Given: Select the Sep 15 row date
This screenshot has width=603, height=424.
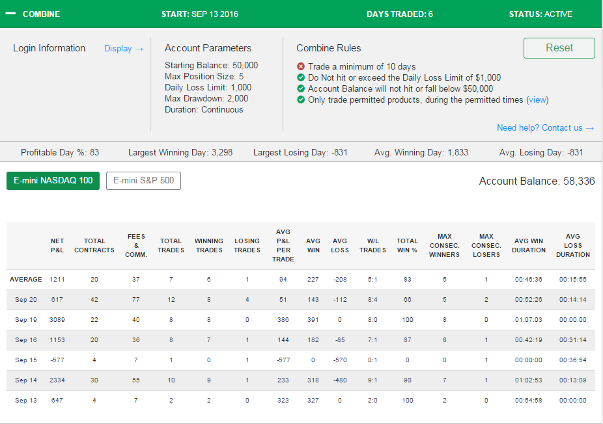Looking at the screenshot, I should pyautogui.click(x=26, y=360).
